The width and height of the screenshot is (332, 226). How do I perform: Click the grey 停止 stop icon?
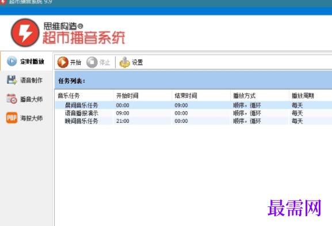point(92,62)
